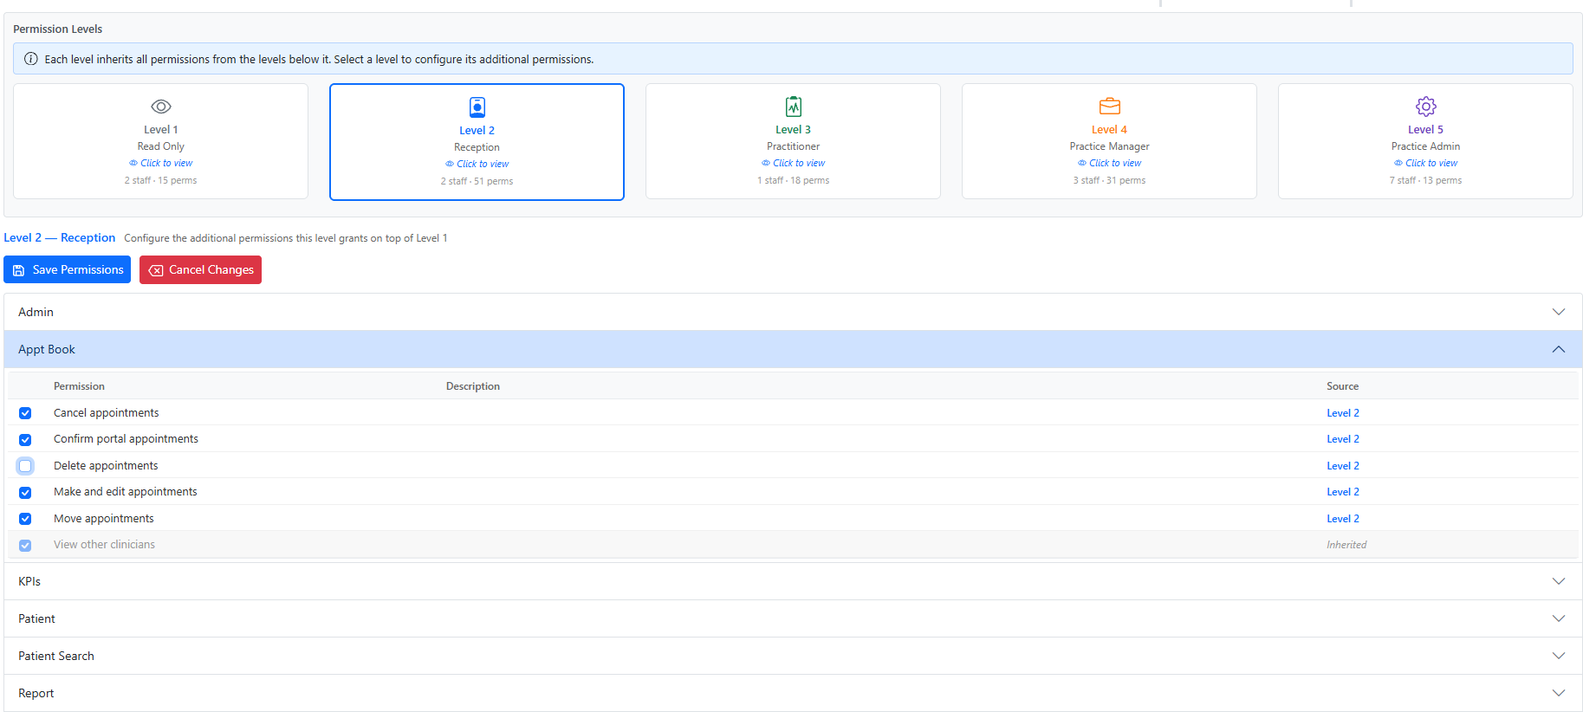Click the 'Delete appointments' permission text
1583x712 pixels.
106,466
